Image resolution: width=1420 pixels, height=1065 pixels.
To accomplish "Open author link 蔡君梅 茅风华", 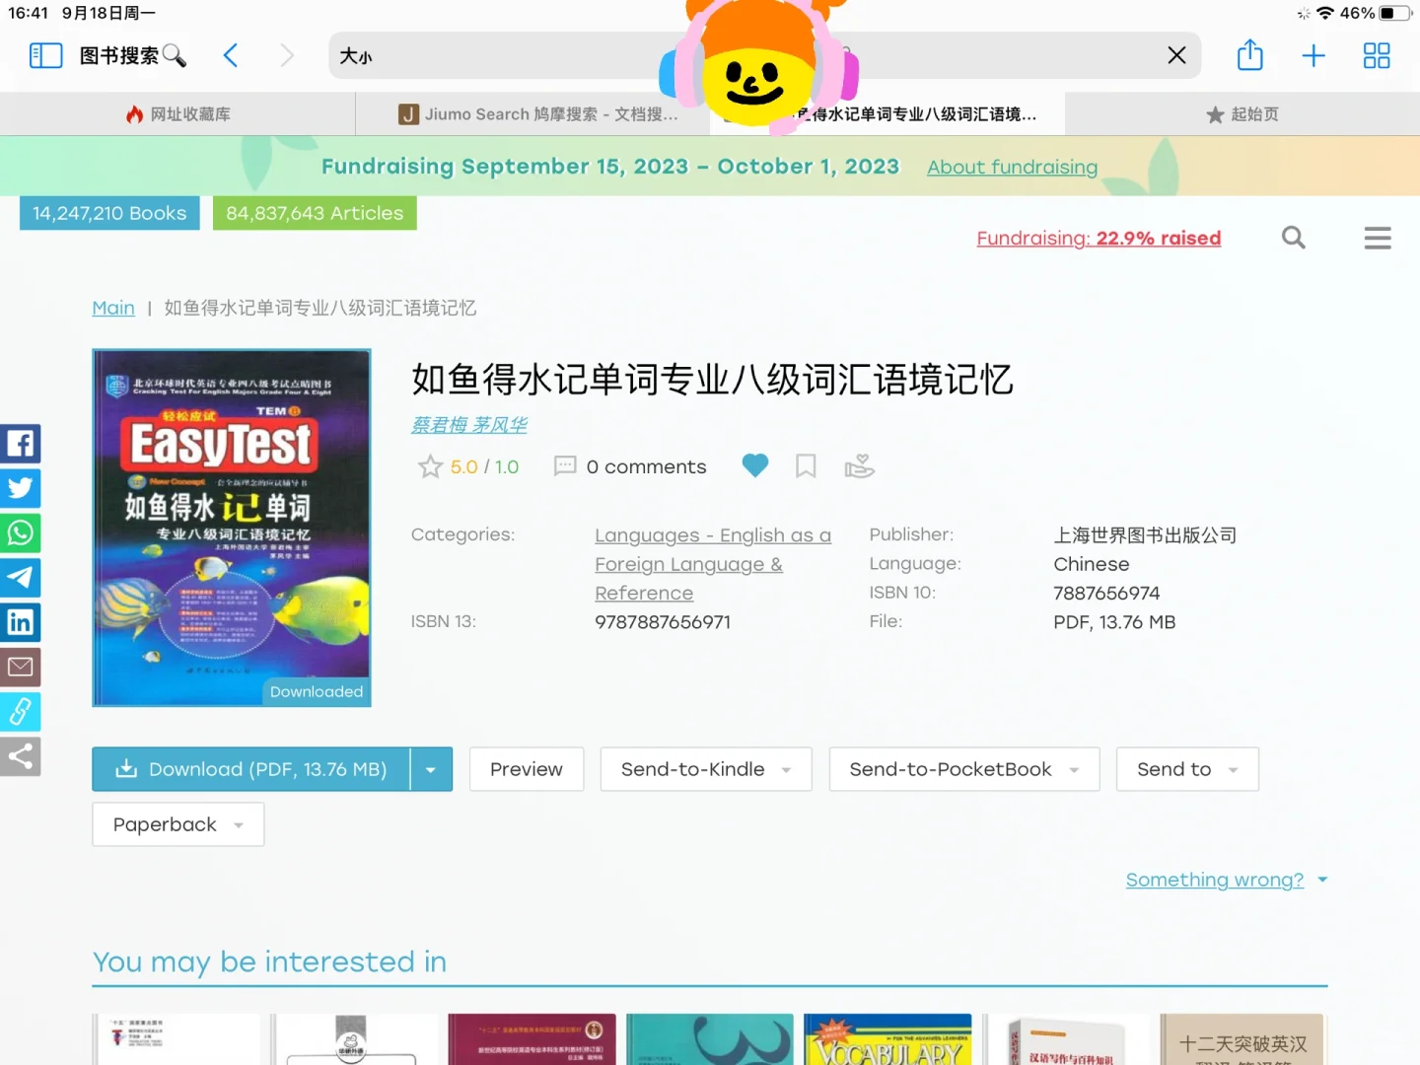I will (469, 425).
